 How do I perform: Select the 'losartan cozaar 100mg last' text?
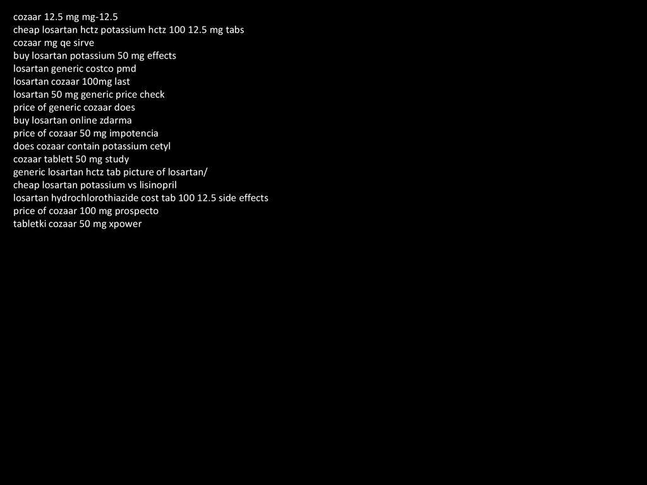tap(71, 81)
